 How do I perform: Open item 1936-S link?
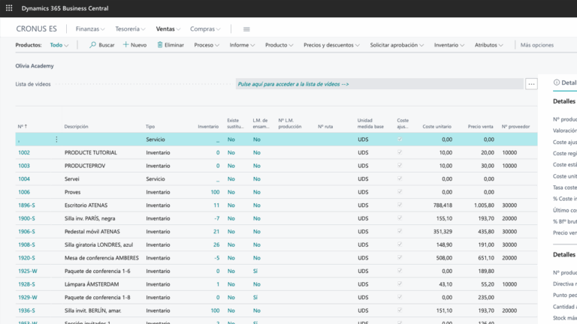[x=26, y=310]
